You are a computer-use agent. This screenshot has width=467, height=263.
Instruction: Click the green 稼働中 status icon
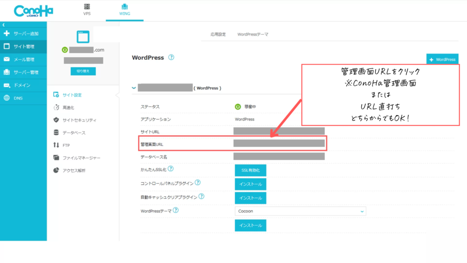click(238, 107)
